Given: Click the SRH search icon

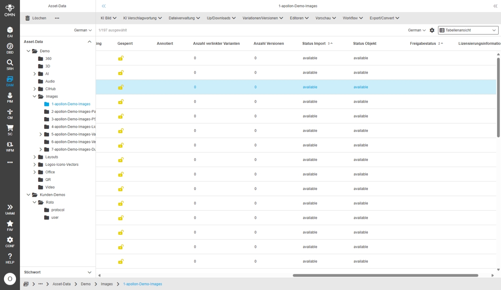Looking at the screenshot, I should tap(10, 64).
